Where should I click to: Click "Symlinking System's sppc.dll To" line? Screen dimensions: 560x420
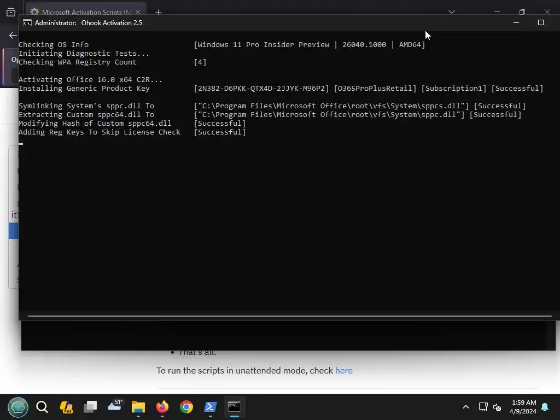pyautogui.click(x=86, y=106)
